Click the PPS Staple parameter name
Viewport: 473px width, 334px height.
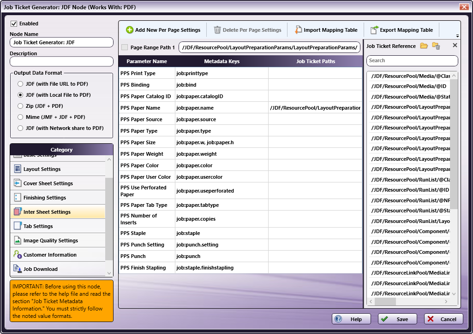[133, 233]
